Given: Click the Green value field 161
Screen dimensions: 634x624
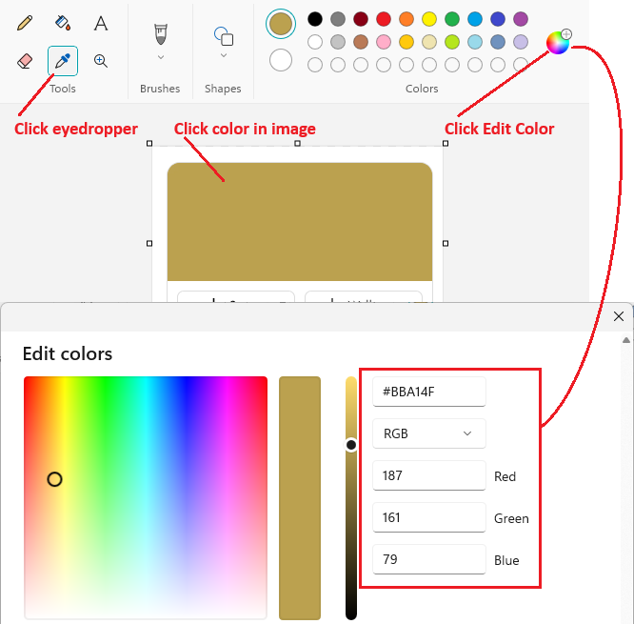Looking at the screenshot, I should (x=429, y=517).
